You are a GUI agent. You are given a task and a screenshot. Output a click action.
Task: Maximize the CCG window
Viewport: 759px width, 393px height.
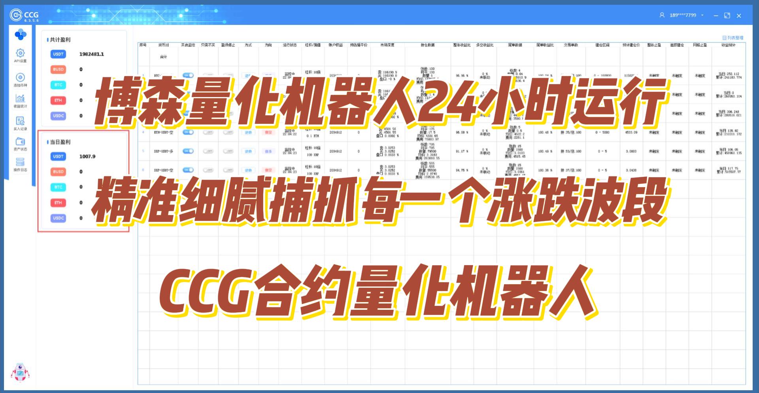(727, 15)
